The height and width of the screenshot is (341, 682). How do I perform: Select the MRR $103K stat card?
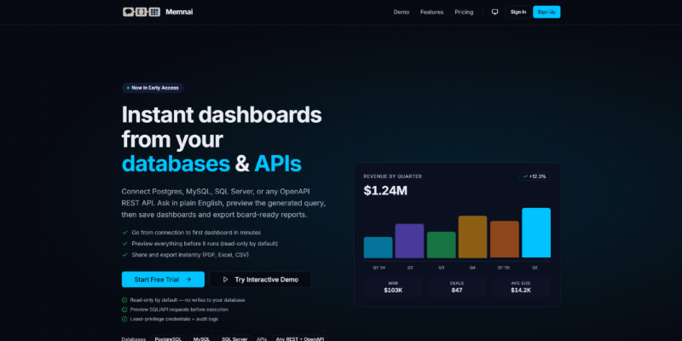[x=393, y=286]
